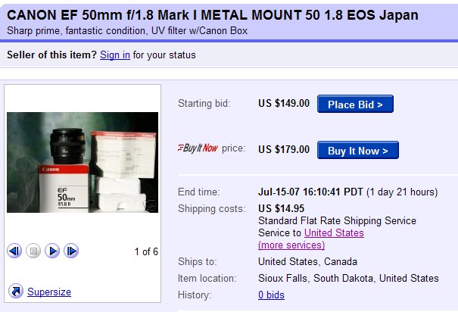Sign in to check seller status

(114, 55)
